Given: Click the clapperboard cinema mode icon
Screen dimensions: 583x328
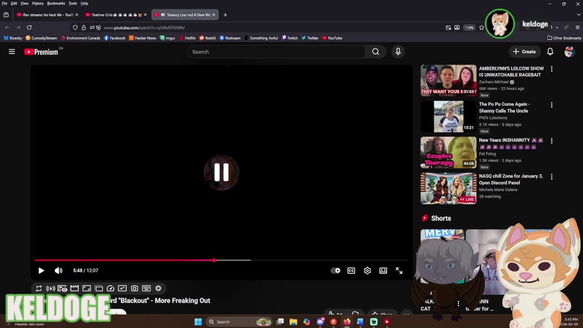Looking at the screenshot, I should pyautogui.click(x=74, y=288).
